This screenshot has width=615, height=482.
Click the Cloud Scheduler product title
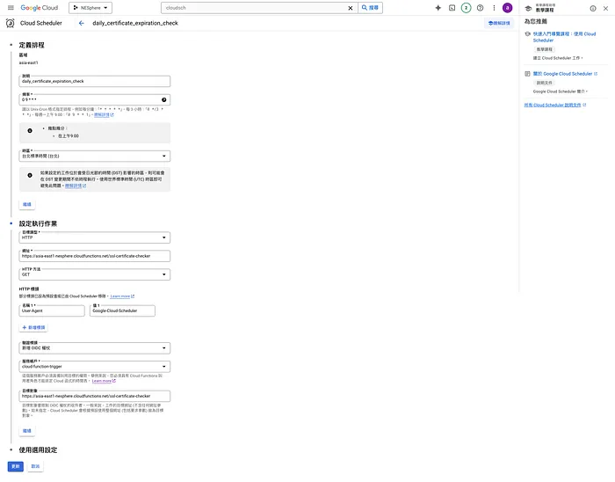(41, 23)
